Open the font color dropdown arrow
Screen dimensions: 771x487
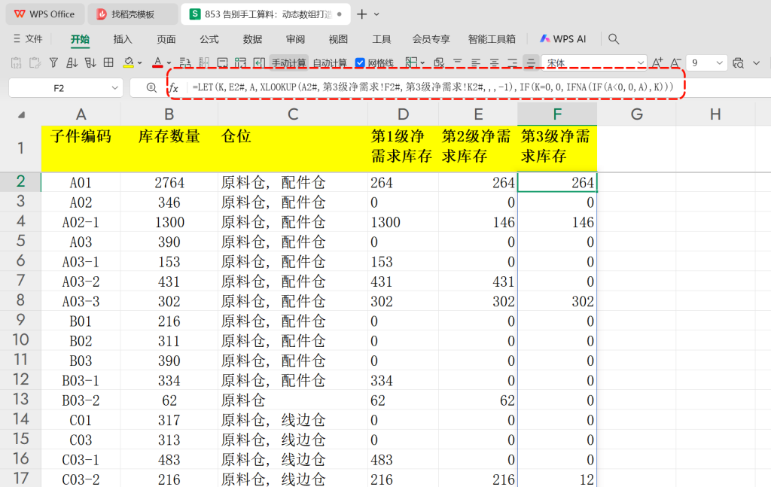click(x=169, y=63)
